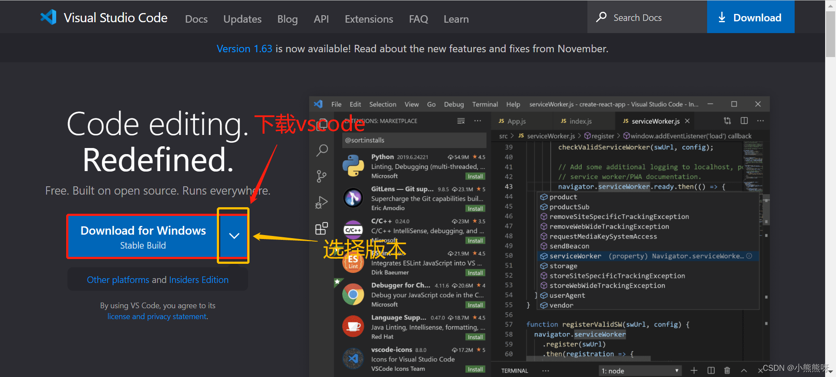Open Source Control icon in activity bar

[321, 176]
